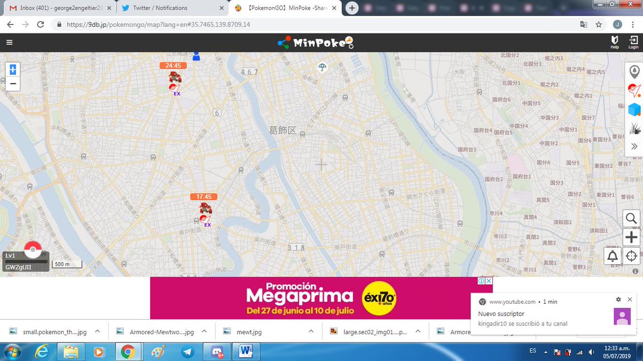Center map with crosshair locate button
The image size is (643, 361).
coord(631,256)
